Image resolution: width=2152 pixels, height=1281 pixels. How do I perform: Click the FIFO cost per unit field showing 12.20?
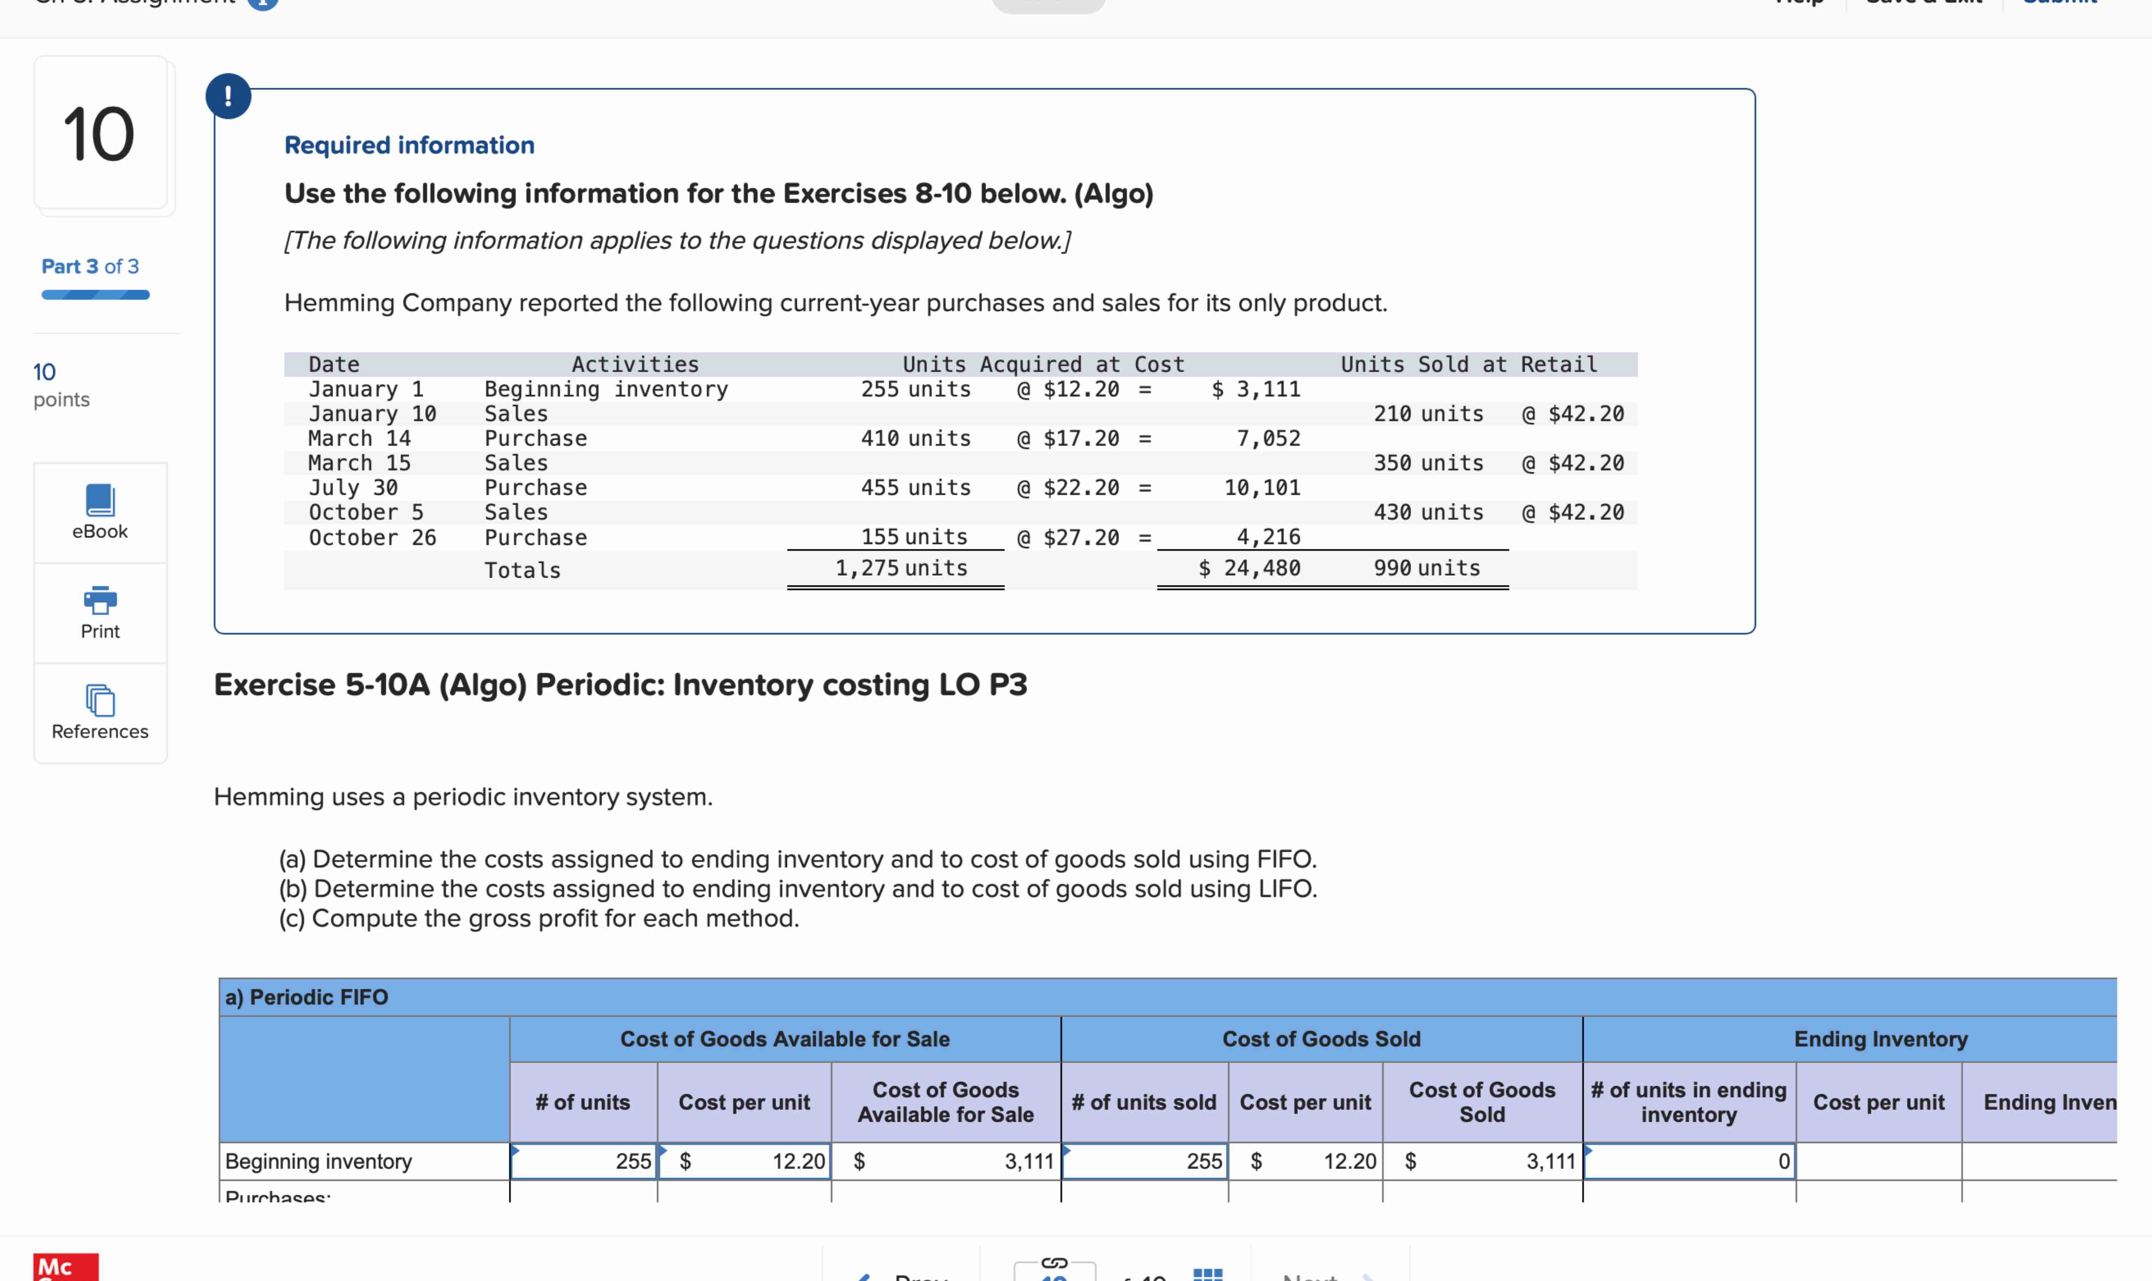click(744, 1161)
